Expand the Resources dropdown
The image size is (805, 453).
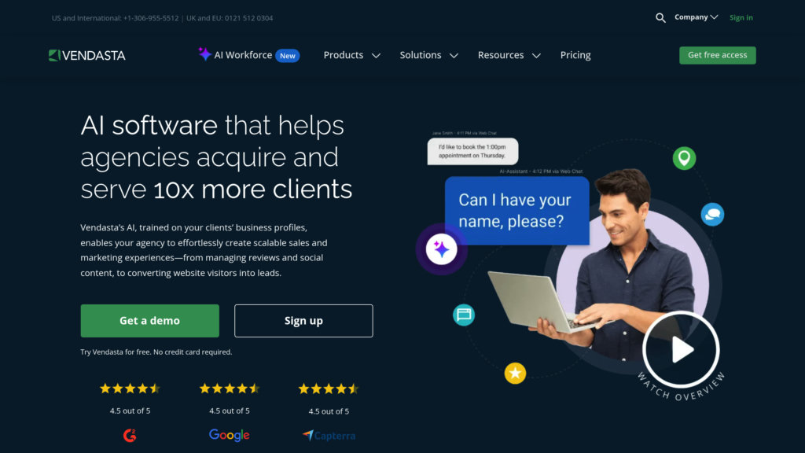click(x=509, y=55)
